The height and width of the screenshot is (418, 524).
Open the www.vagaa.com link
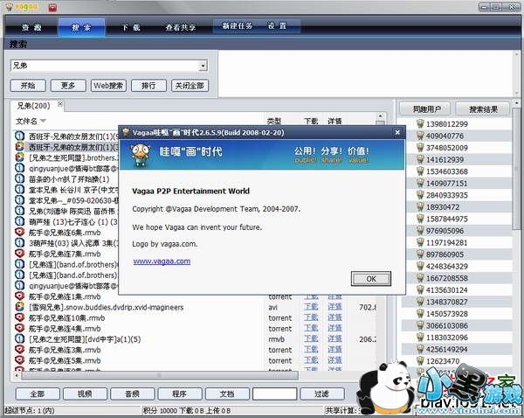(x=162, y=261)
